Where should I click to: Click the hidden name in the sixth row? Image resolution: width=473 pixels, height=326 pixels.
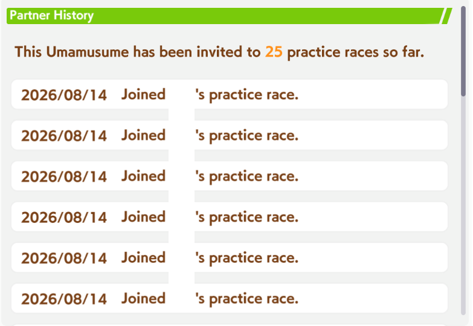point(181,298)
